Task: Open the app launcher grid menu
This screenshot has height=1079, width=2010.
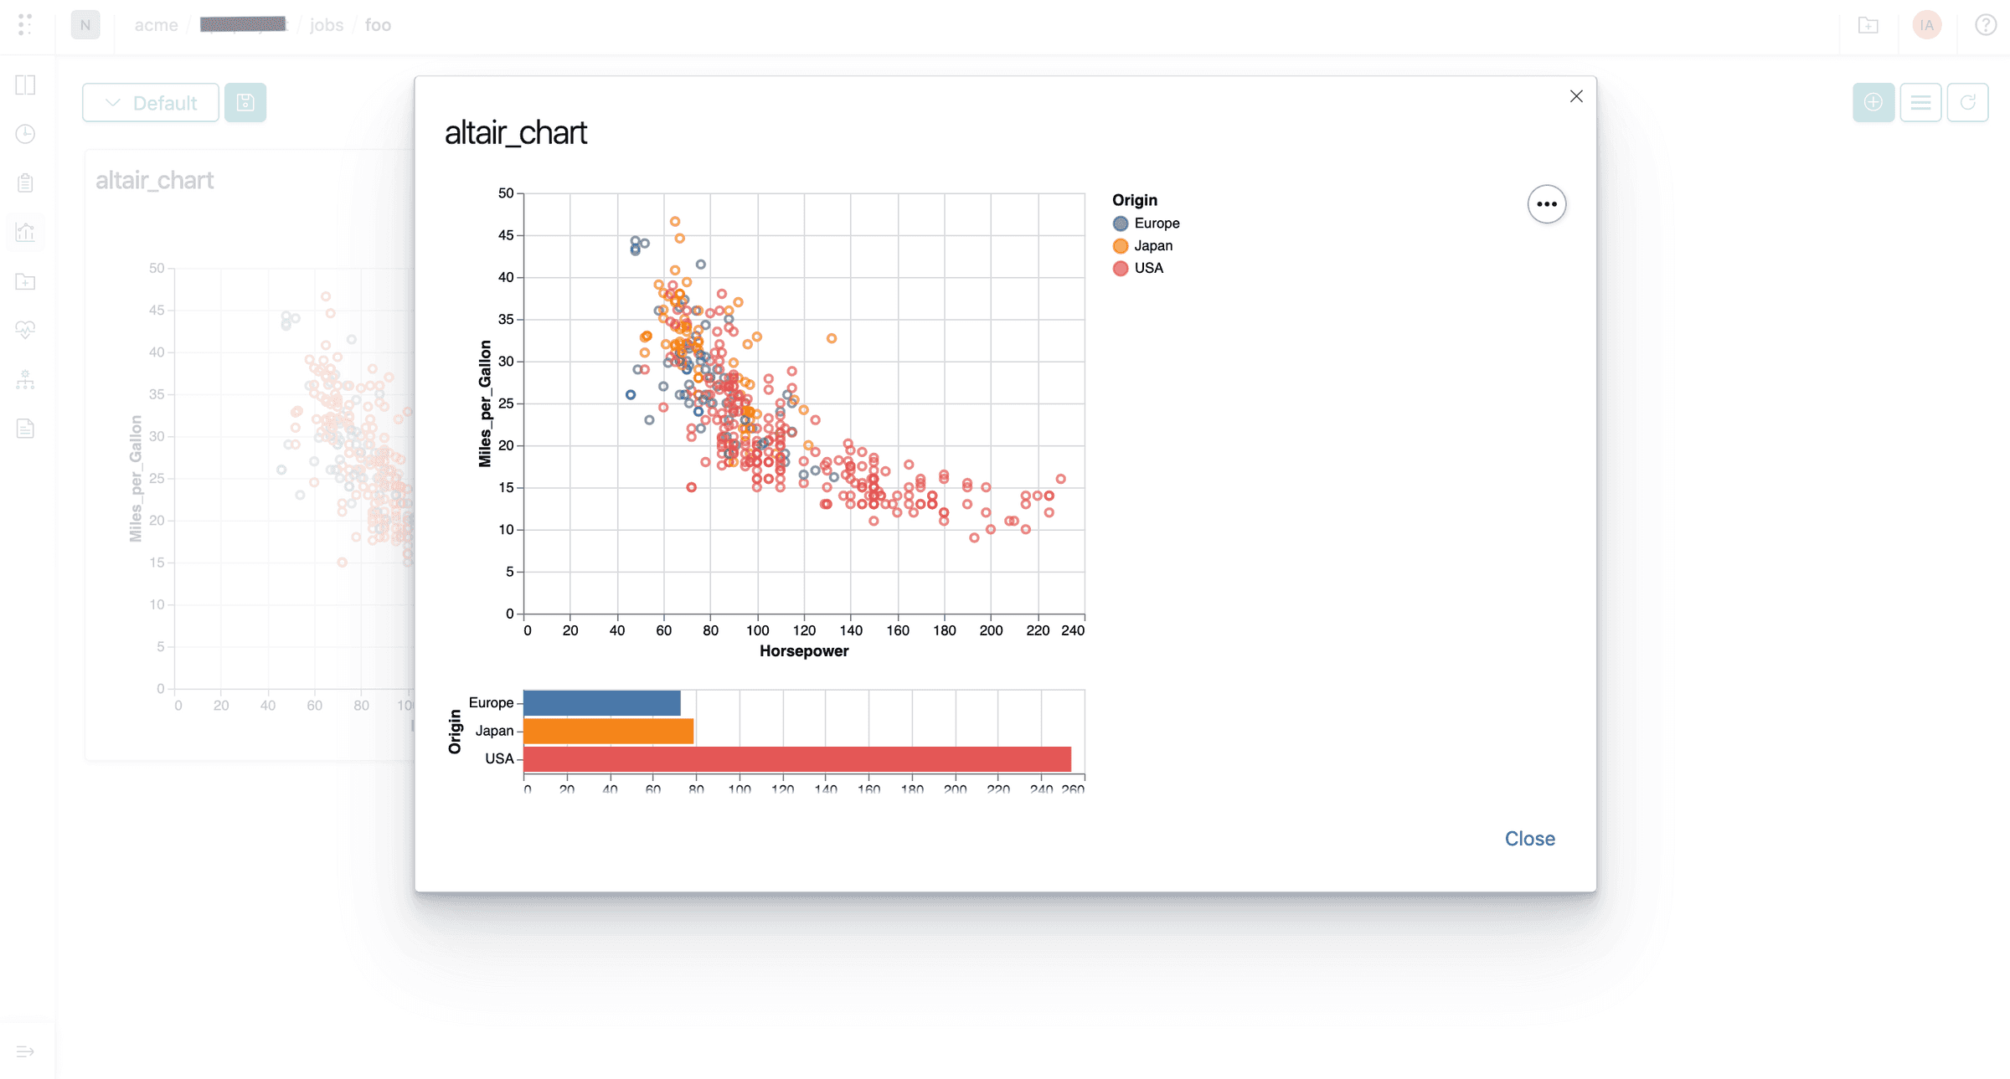Action: pyautogui.click(x=24, y=24)
